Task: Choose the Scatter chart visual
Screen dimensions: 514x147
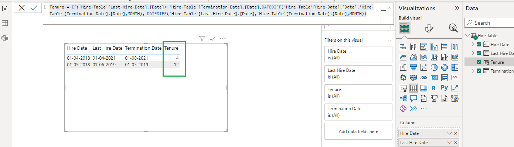Action: tap(424, 67)
